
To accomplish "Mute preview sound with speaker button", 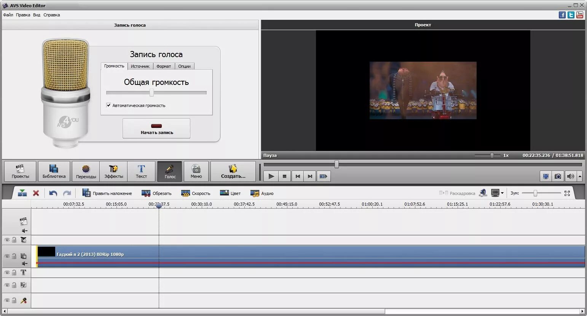I will 570,176.
